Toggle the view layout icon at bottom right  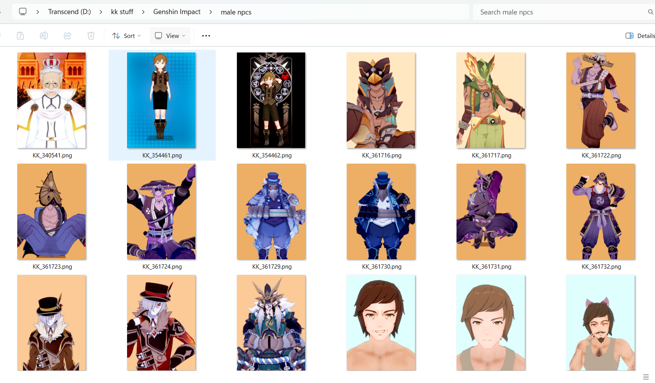coord(646,377)
